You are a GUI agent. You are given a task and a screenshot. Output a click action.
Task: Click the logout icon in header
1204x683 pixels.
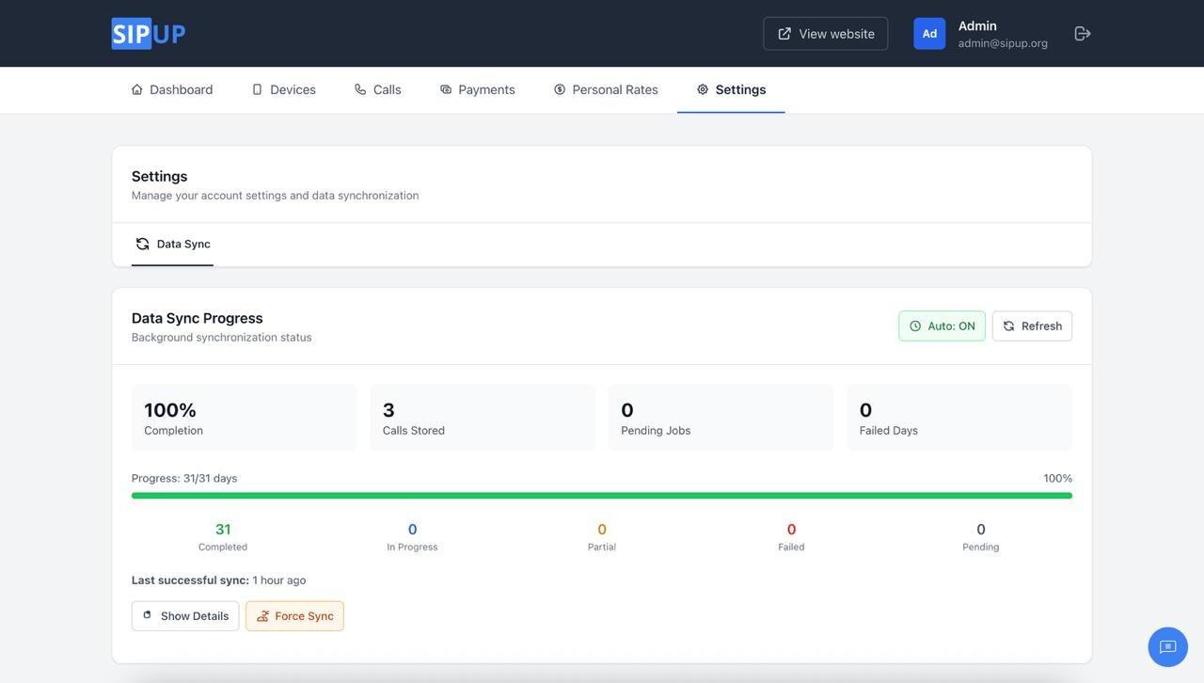pyautogui.click(x=1083, y=34)
